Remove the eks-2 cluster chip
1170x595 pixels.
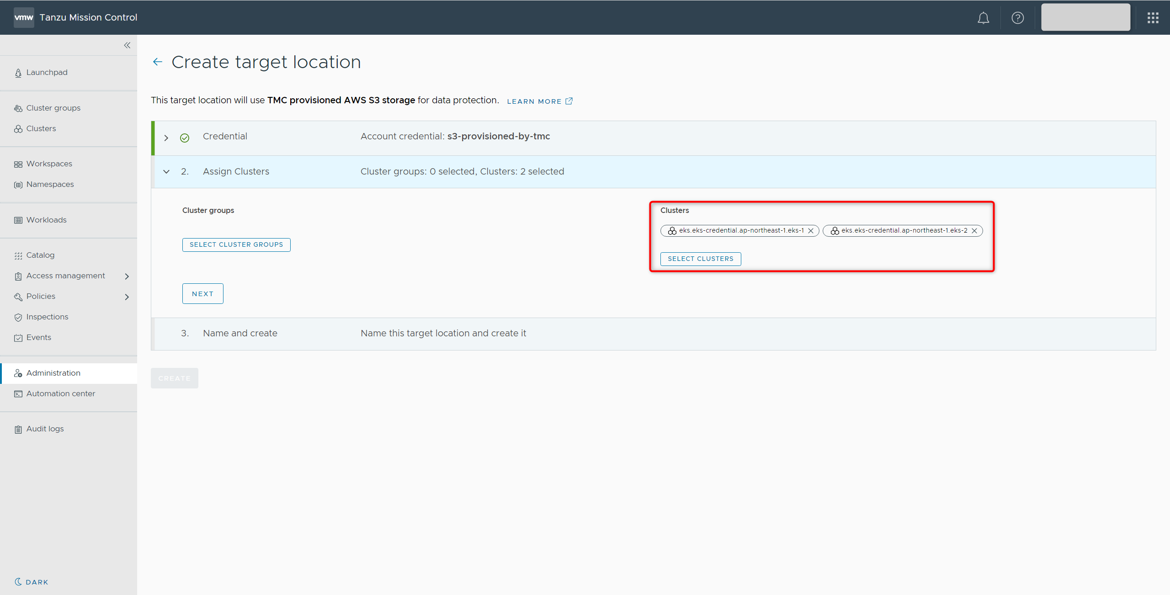click(974, 231)
